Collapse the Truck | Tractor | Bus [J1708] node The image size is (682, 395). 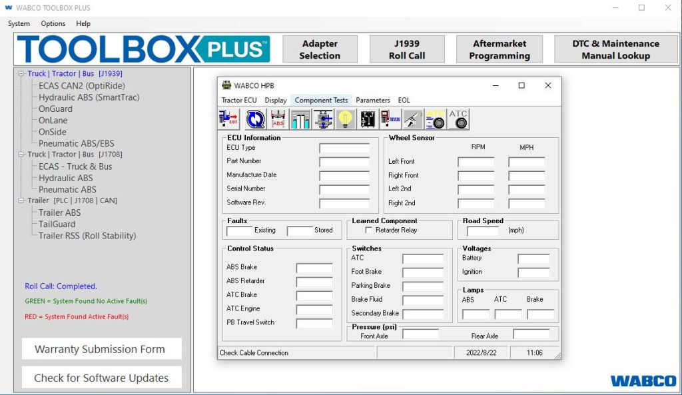(22, 155)
